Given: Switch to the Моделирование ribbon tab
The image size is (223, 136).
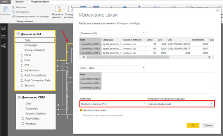Looking at the screenshot, I should (x=40, y=2).
